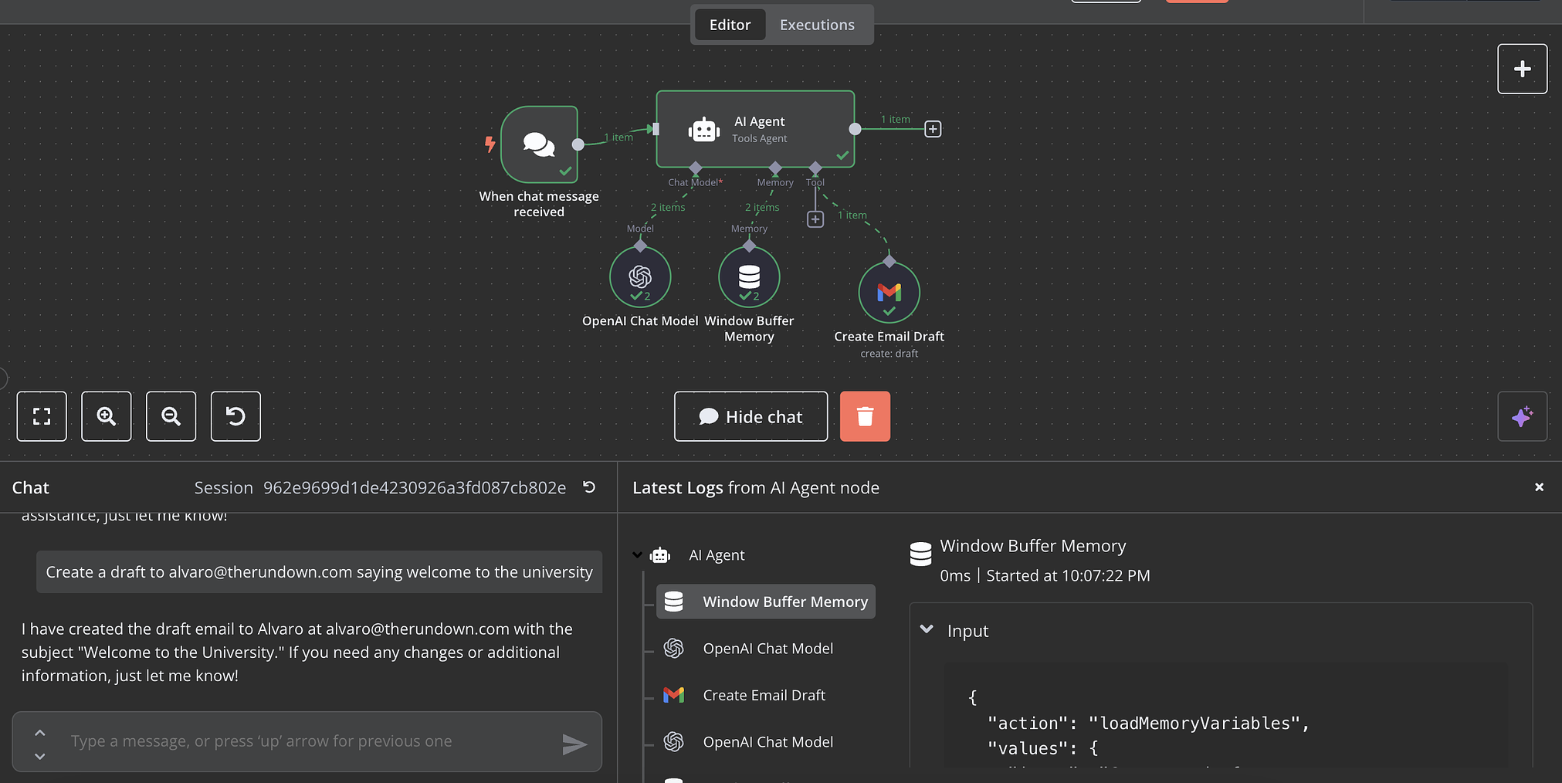Add another tool to the AI Agent
1562x783 pixels.
[x=815, y=219]
